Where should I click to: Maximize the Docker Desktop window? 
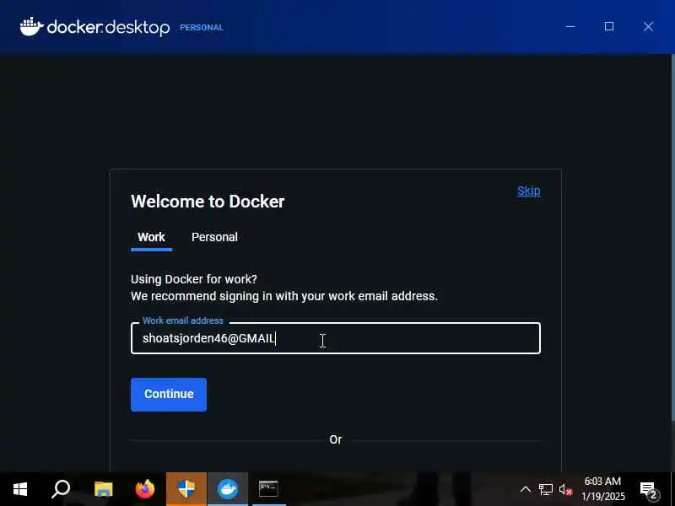[x=608, y=27]
